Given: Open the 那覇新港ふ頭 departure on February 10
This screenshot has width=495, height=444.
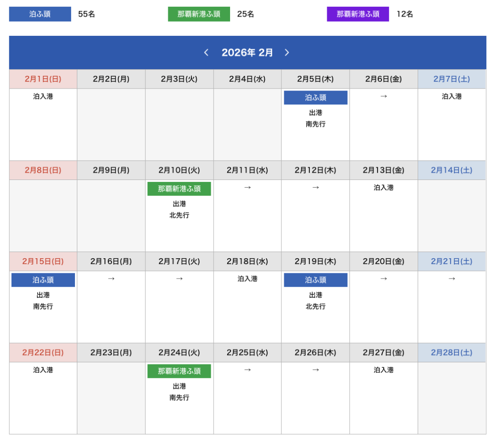Looking at the screenshot, I should (x=179, y=189).
